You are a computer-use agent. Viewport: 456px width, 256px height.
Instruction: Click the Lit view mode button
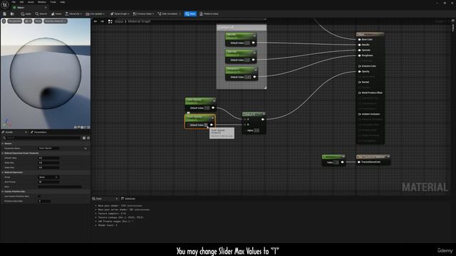pos(28,21)
